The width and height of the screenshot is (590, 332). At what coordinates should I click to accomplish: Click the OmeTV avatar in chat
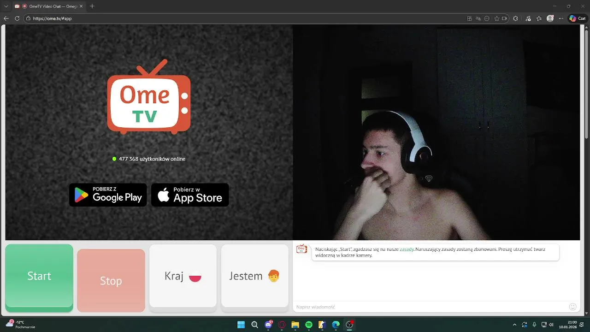(301, 249)
